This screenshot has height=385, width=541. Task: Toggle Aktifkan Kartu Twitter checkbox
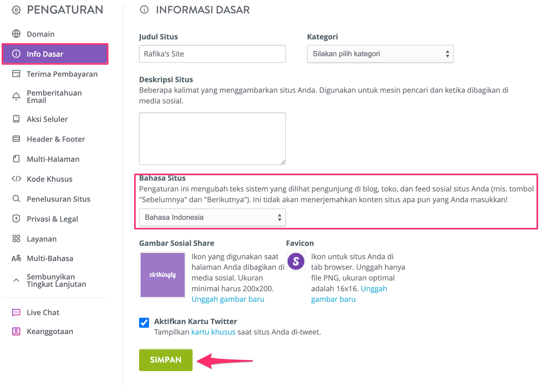click(x=144, y=322)
